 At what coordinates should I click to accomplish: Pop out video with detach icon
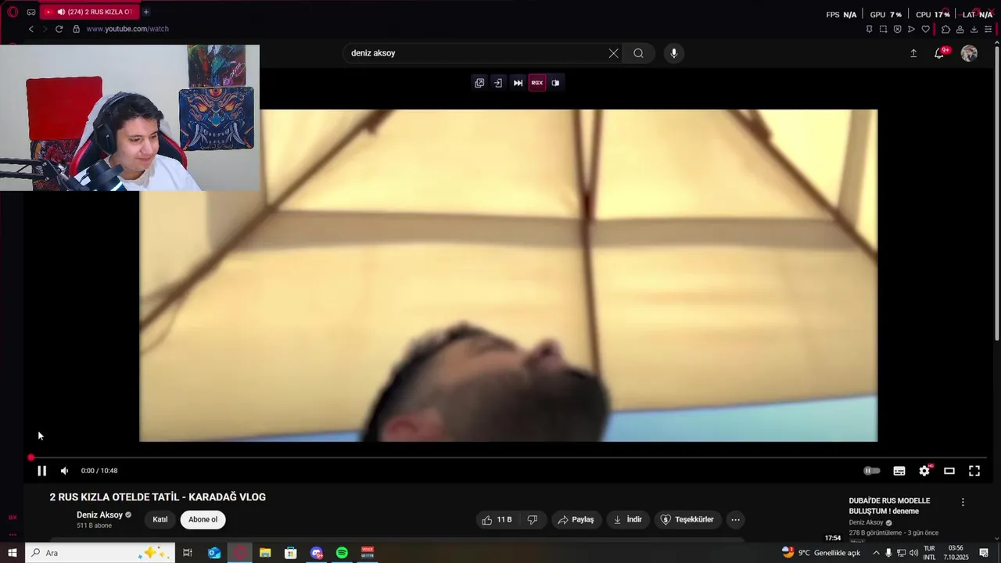(479, 83)
